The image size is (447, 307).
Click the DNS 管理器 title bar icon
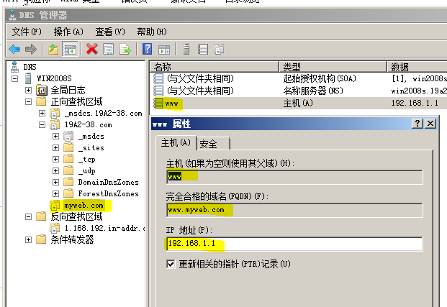point(12,15)
